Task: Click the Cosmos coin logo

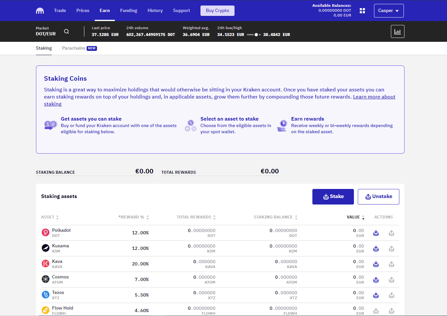Action: click(x=46, y=279)
